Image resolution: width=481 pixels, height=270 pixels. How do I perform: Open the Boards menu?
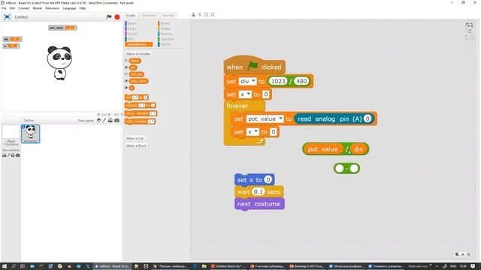(38, 8)
